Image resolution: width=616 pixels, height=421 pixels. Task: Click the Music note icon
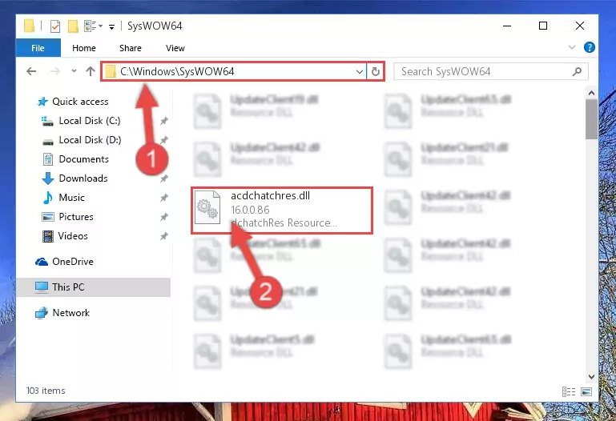coord(47,198)
